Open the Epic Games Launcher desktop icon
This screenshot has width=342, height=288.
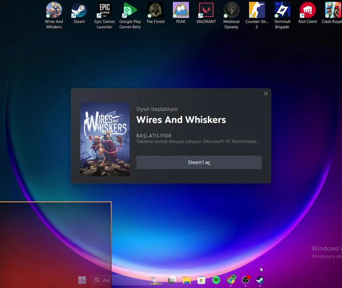point(105,16)
